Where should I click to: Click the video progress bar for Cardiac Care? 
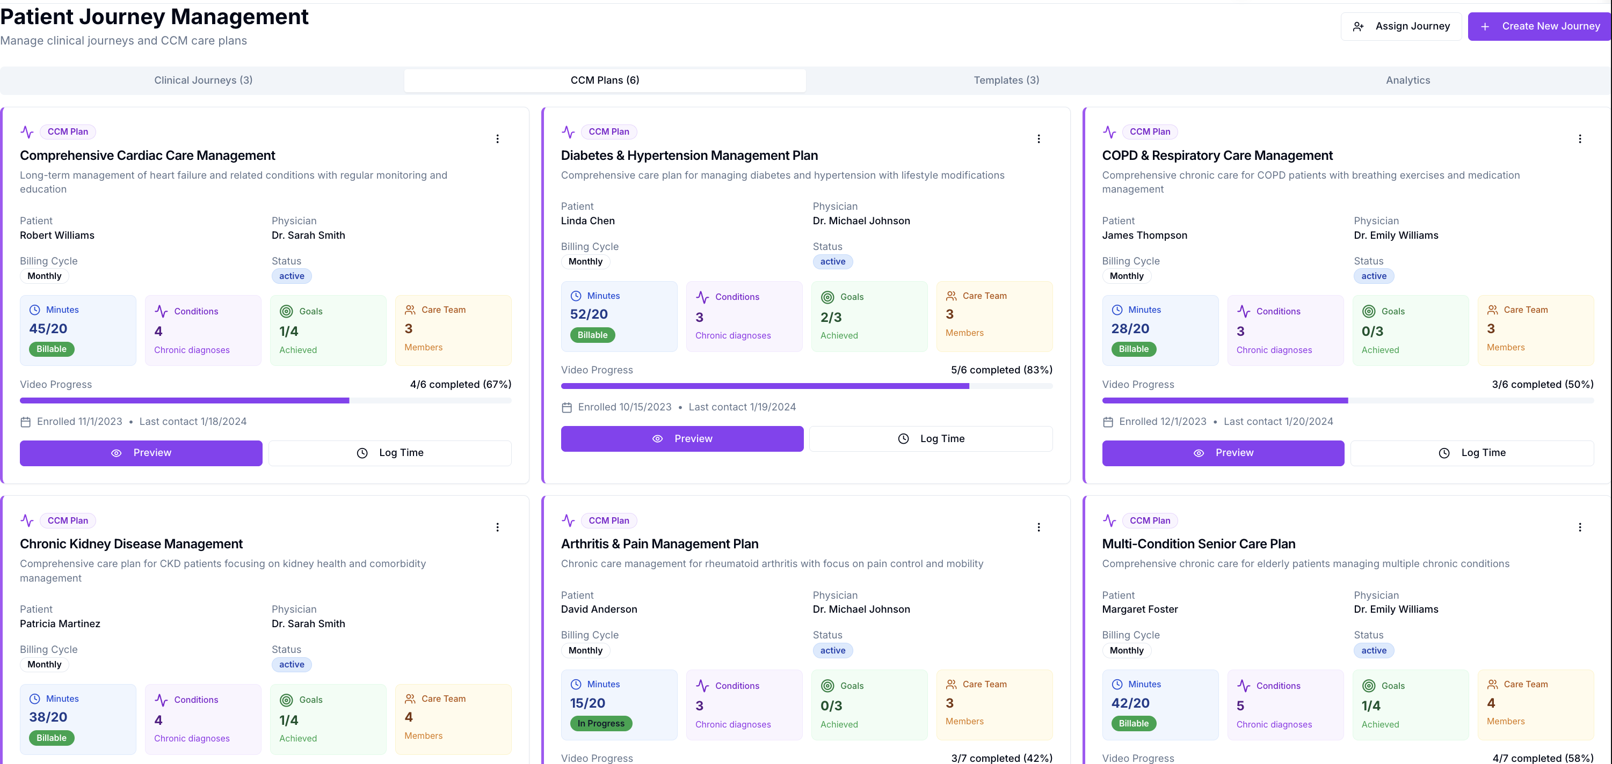(x=266, y=401)
